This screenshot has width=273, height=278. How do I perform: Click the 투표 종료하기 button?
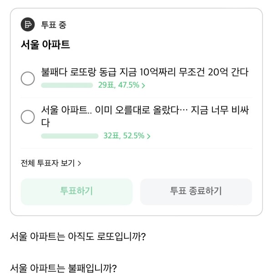[196, 192]
